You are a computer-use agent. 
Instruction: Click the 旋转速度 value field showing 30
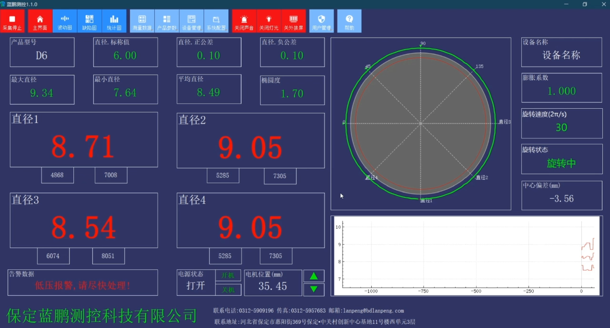click(561, 127)
